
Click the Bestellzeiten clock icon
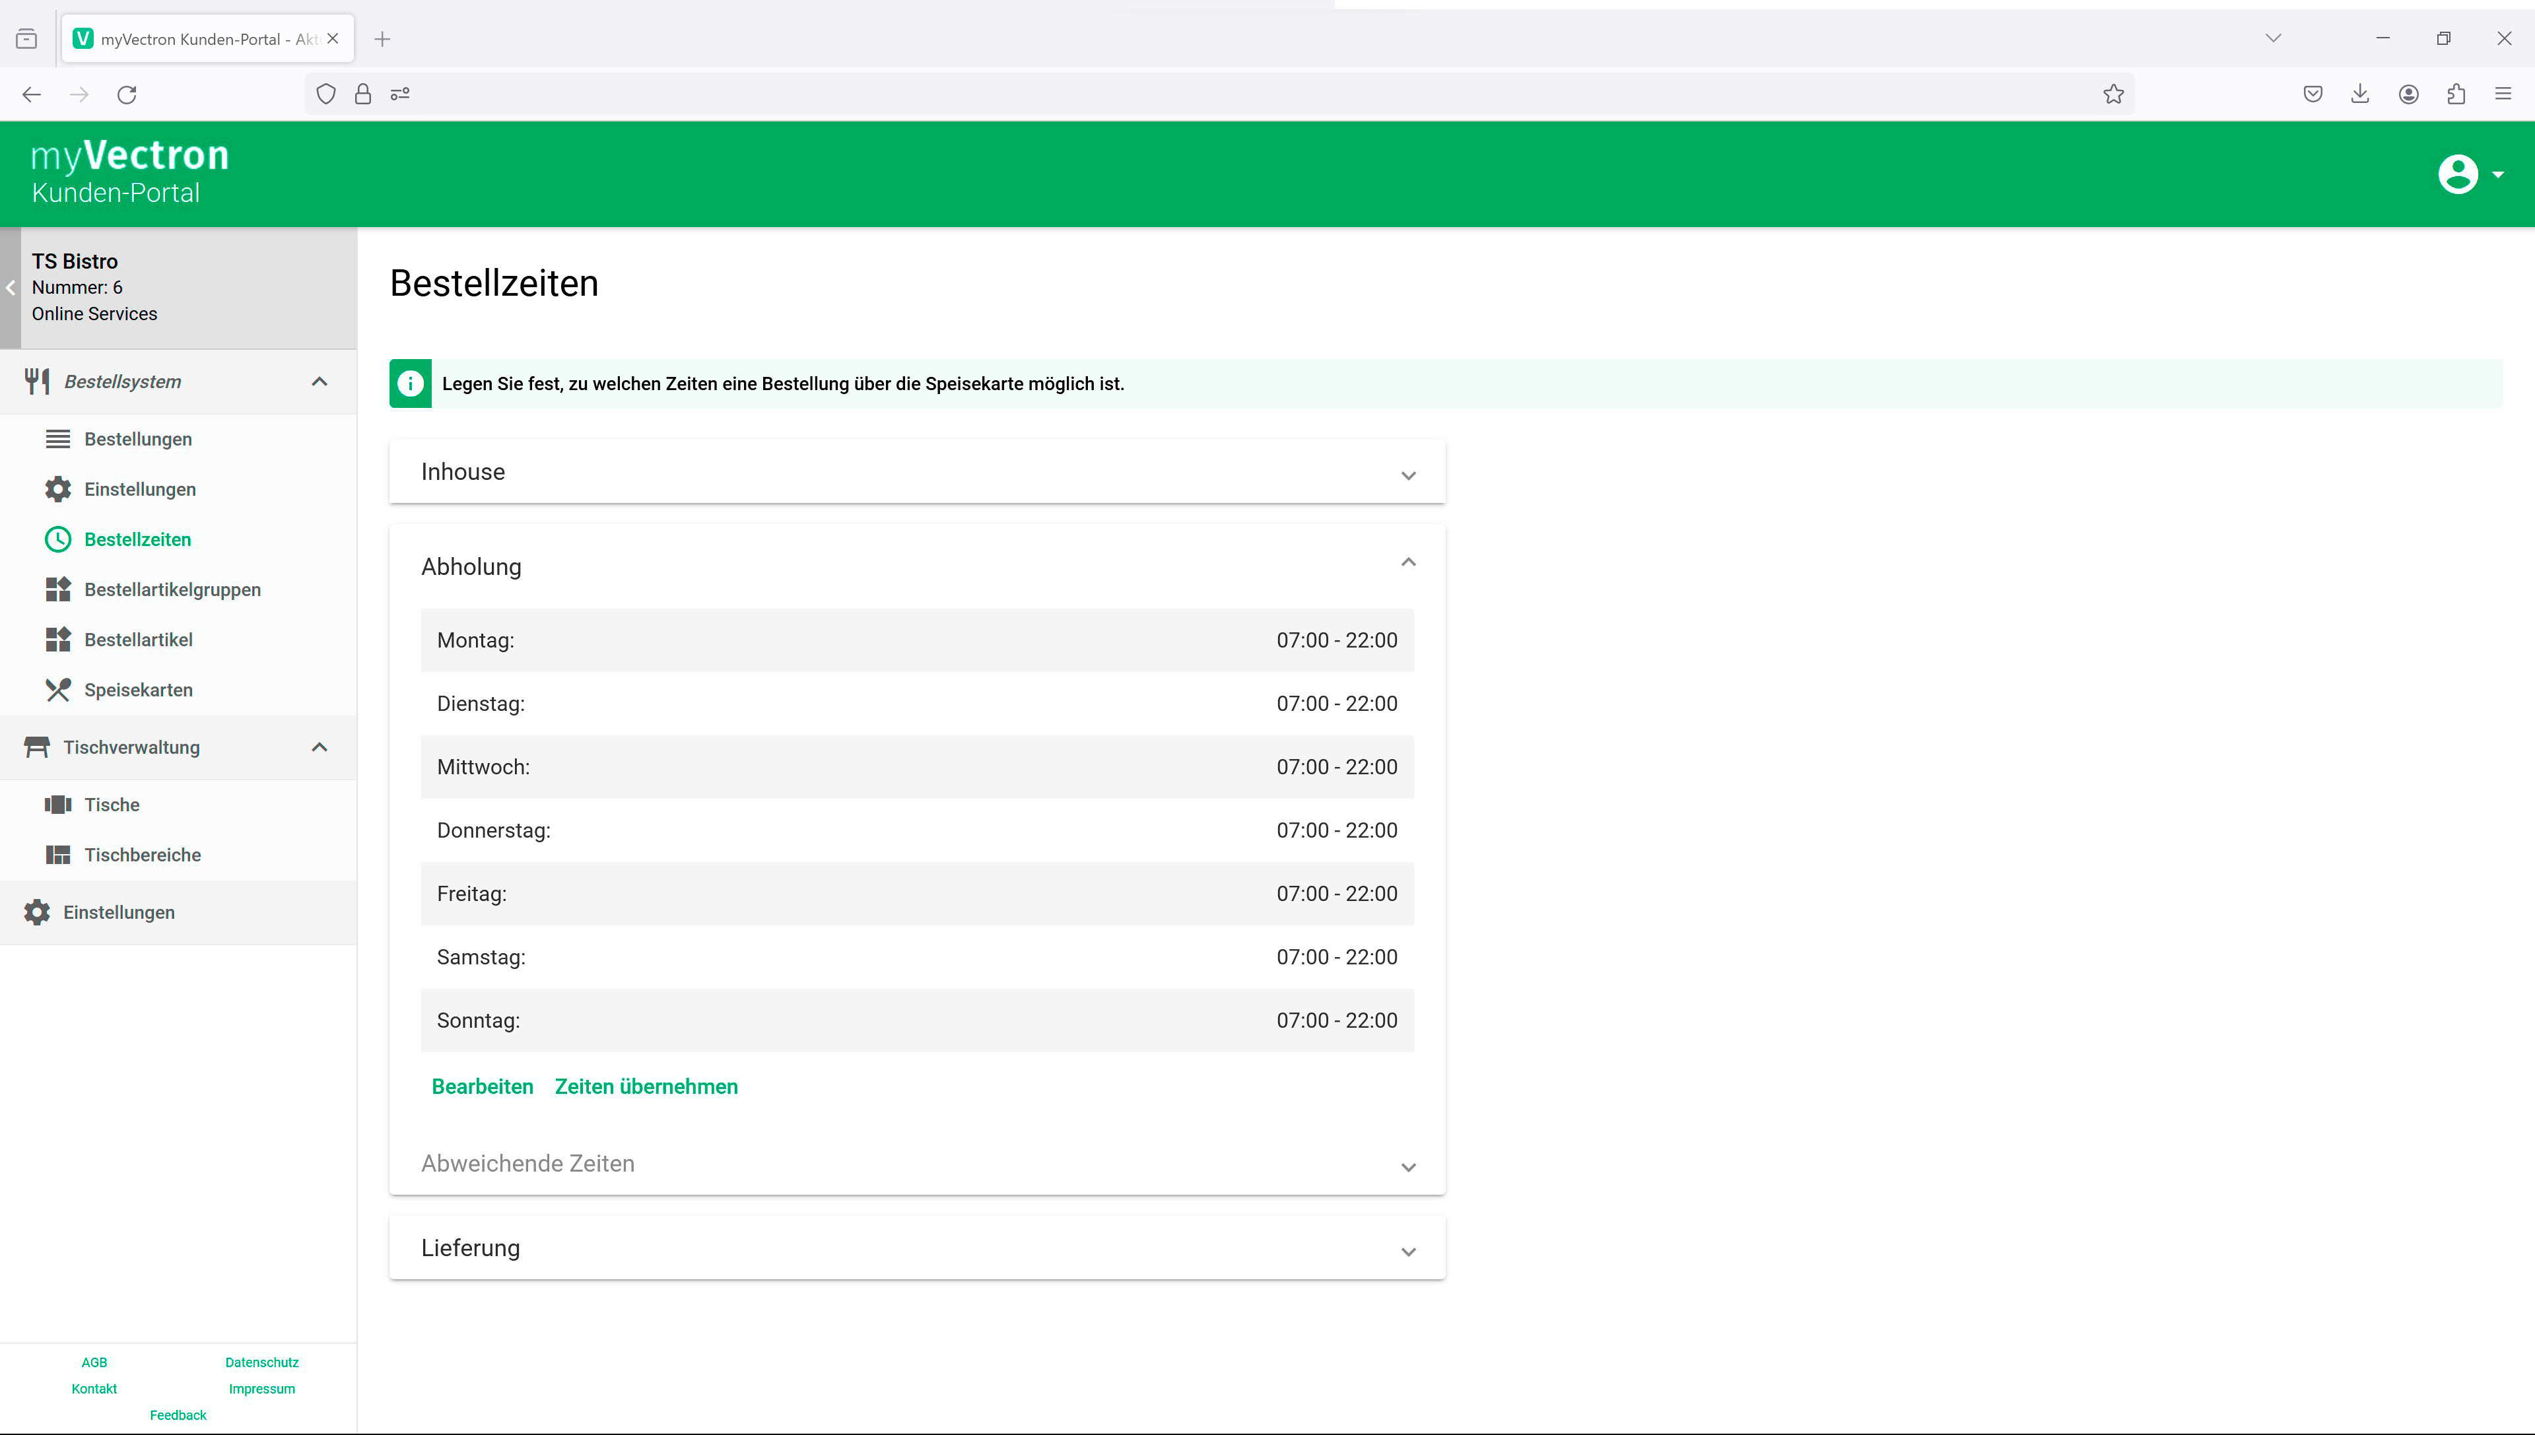click(58, 539)
